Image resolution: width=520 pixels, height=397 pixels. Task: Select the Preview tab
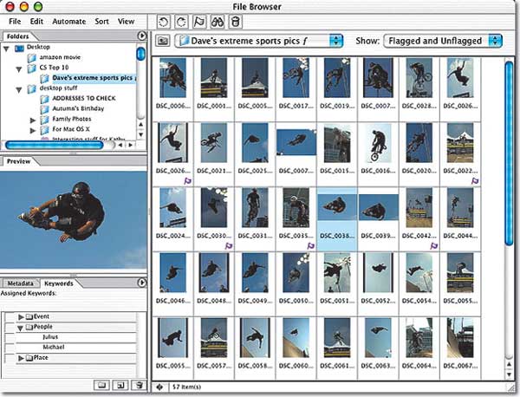[x=18, y=161]
